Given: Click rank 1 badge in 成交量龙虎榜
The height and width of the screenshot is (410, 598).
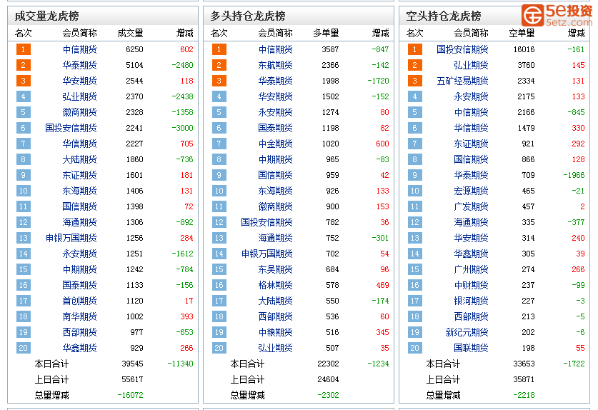Looking at the screenshot, I should click(24, 49).
